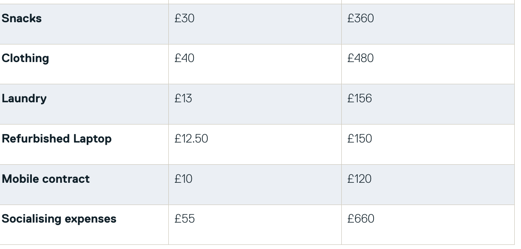Select the £30 monthly snacks cell
The width and height of the screenshot is (521, 249).
click(x=185, y=19)
